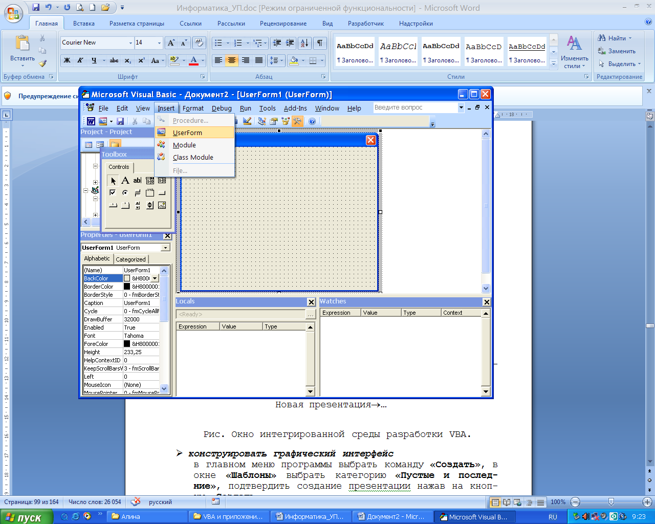Switch to the Categorized tab in Properties
The width and height of the screenshot is (655, 524).
pyautogui.click(x=130, y=259)
